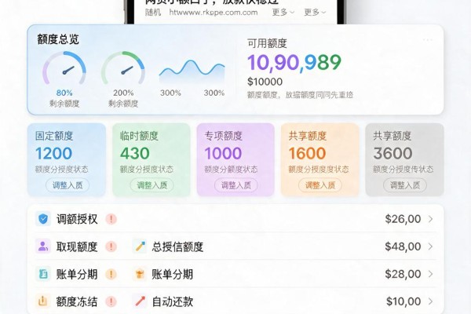Click the 调额授权 row label
This screenshot has width=471, height=314.
tap(77, 219)
